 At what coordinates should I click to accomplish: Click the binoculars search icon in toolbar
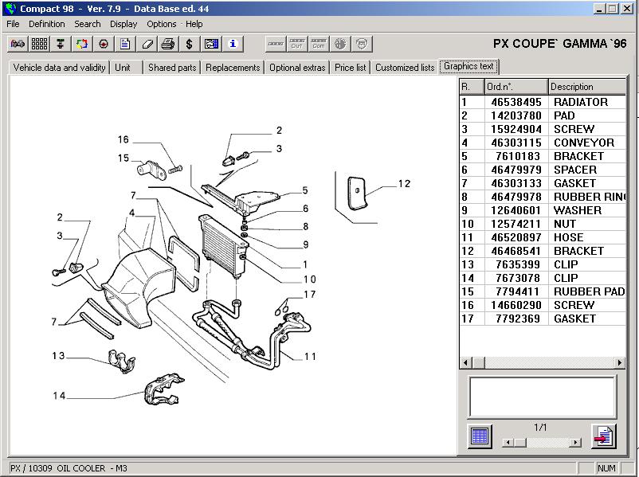point(17,44)
